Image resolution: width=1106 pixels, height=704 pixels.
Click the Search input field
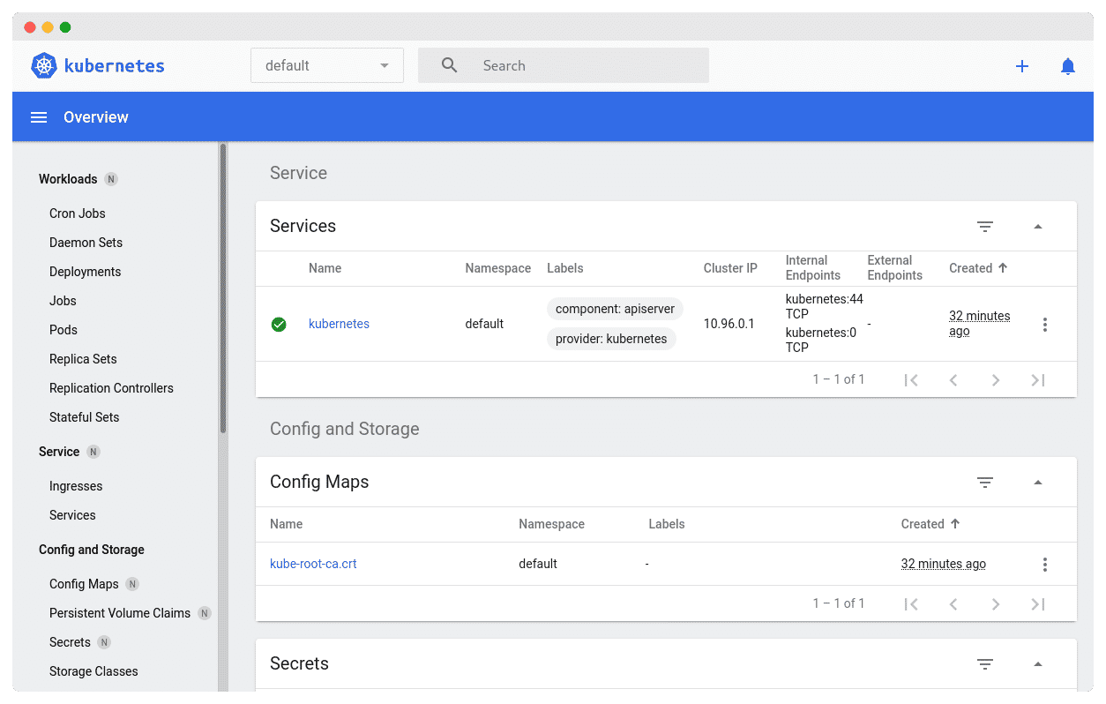(564, 65)
